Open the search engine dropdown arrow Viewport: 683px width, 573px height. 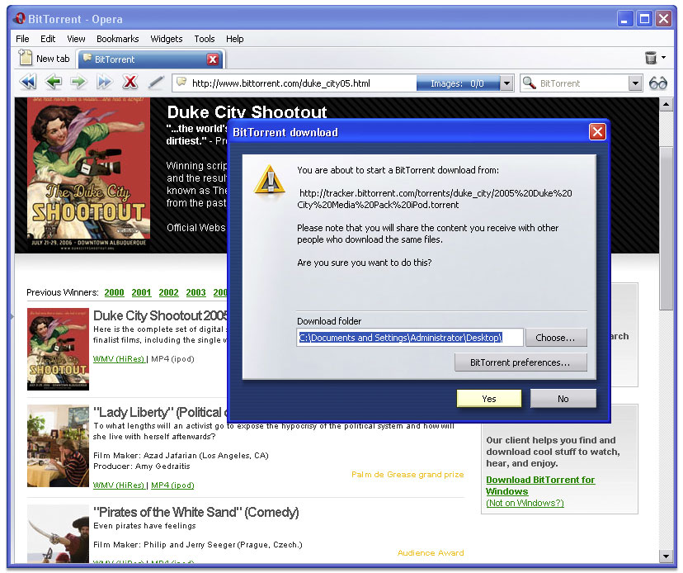pos(635,83)
